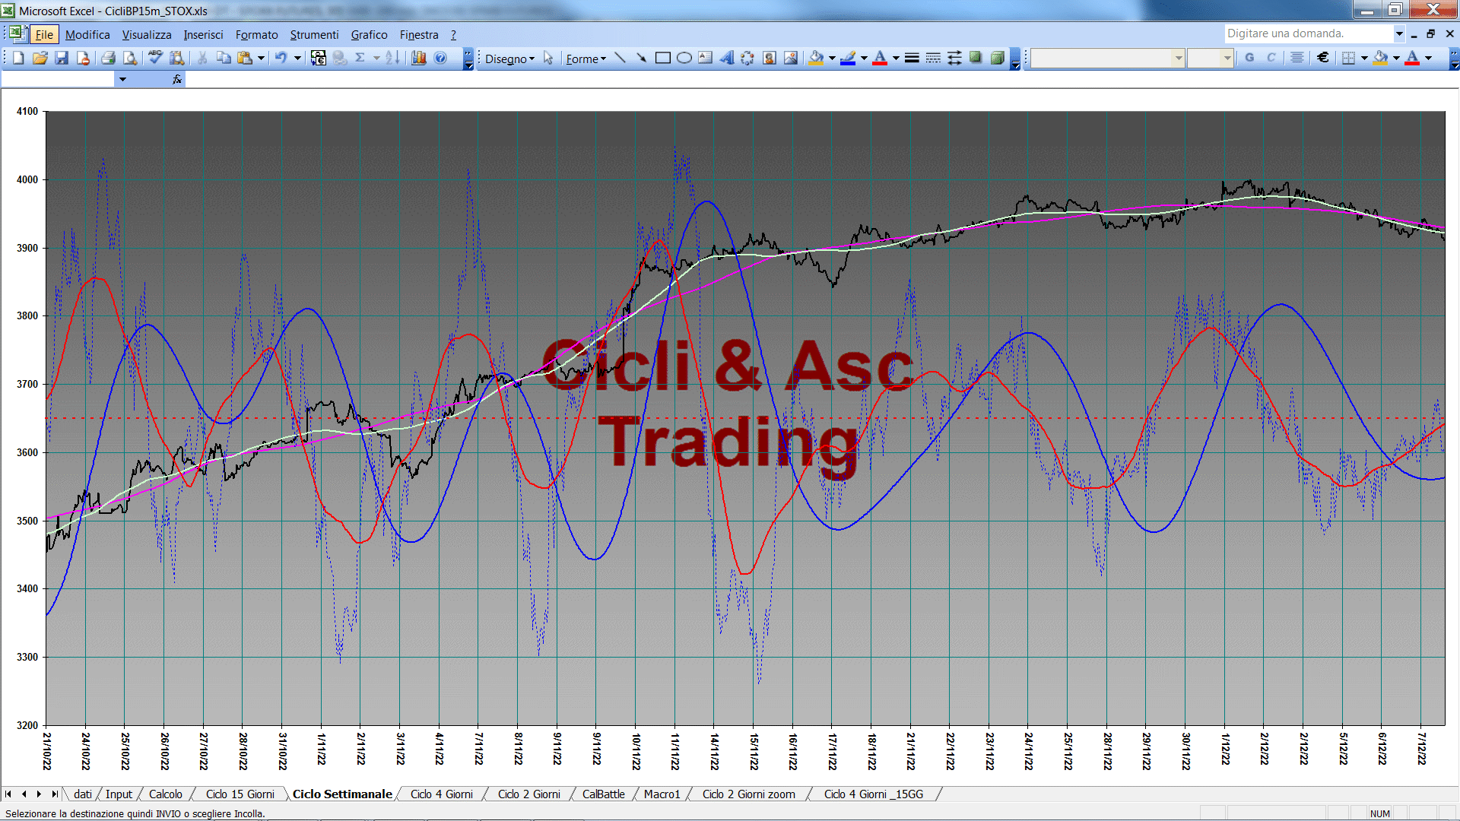
Task: Go to last sheet navigation button
Action: (54, 794)
